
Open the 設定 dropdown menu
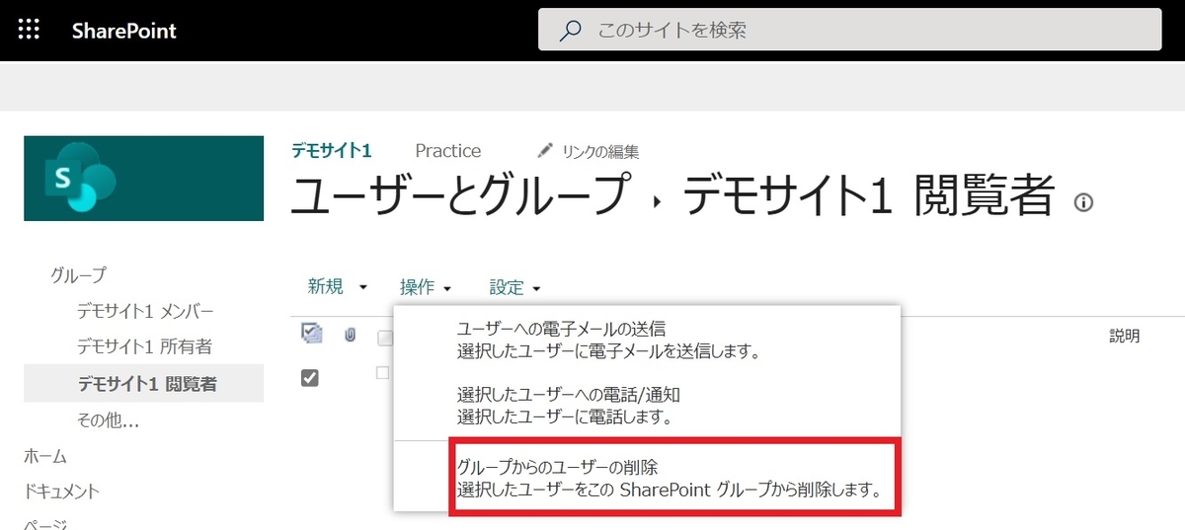tap(514, 287)
